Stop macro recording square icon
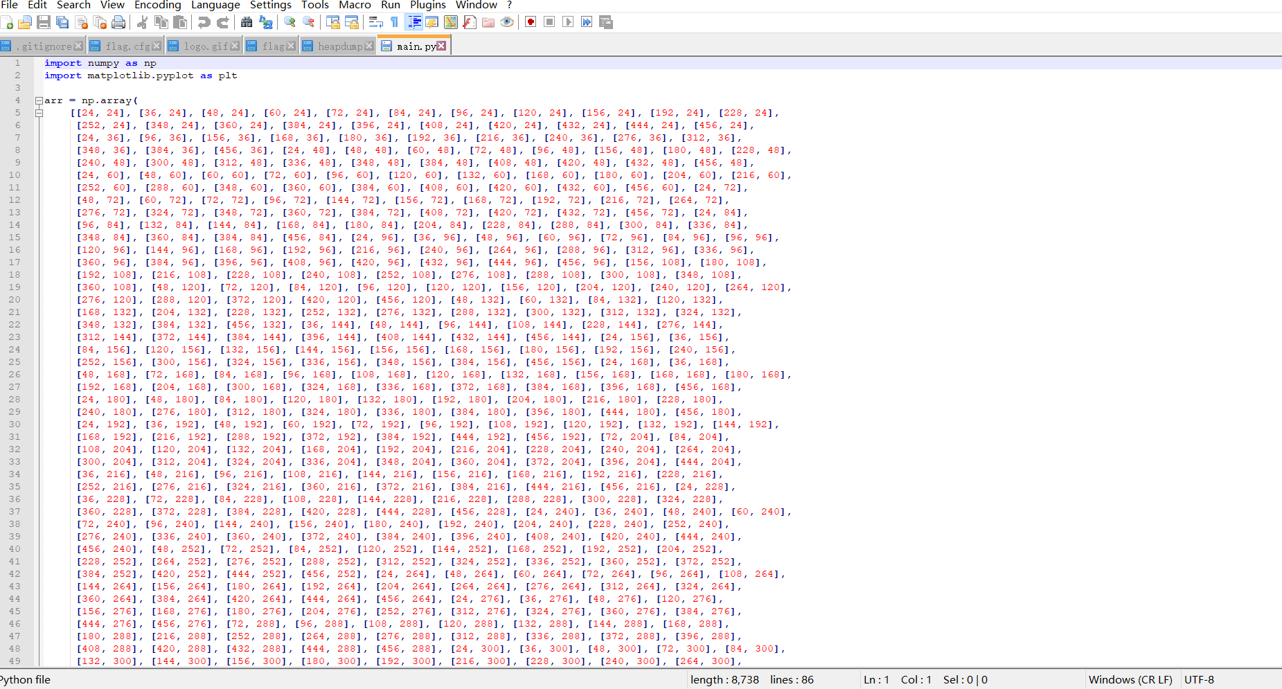 (549, 23)
